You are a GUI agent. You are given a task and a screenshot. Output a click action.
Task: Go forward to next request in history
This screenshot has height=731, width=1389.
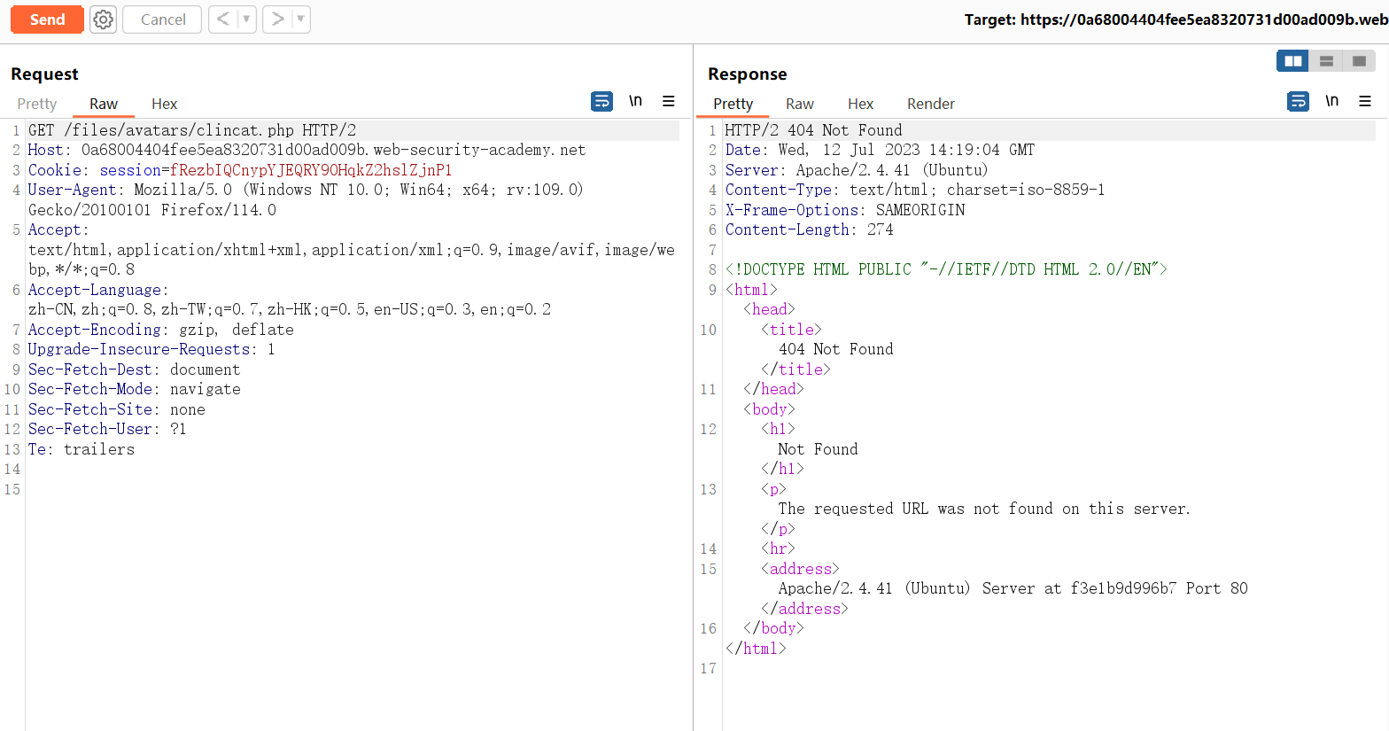click(x=277, y=19)
